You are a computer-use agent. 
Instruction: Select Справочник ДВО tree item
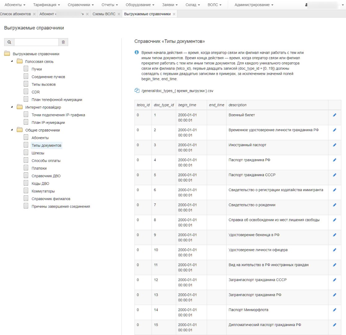click(x=46, y=176)
